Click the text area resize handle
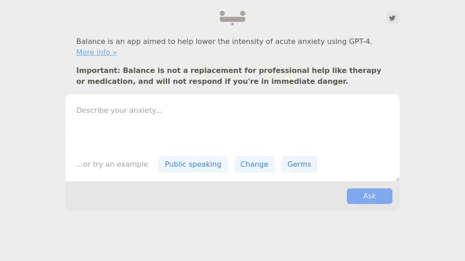Screen dimensions: 465x261 pyautogui.click(x=397, y=179)
